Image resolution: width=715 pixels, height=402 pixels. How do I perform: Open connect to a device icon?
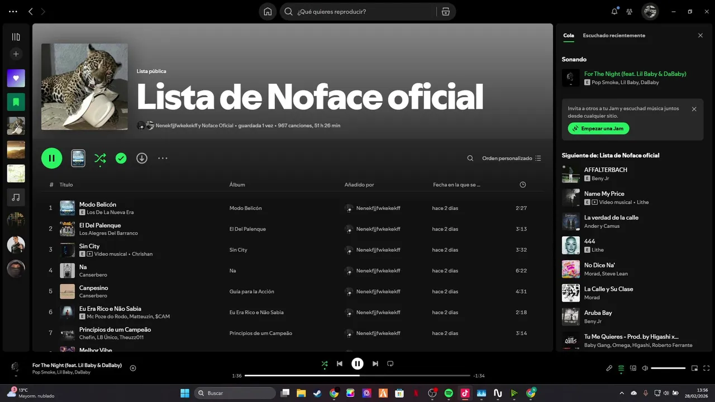[x=633, y=368]
